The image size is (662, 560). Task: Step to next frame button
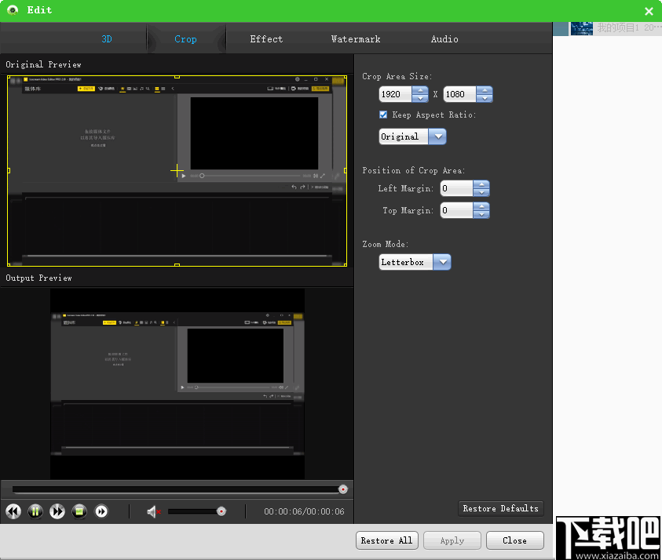pos(101,511)
